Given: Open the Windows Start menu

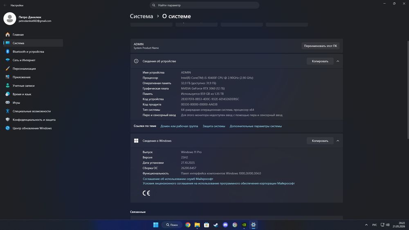Looking at the screenshot, I should (x=156, y=225).
